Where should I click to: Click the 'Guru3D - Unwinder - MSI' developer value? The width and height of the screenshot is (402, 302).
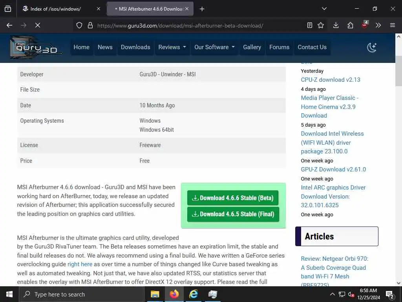[x=167, y=74]
